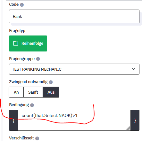Image resolution: width=142 pixels, height=141 pixels.
Task: Set Zwingend notwendig to An
Action: [x=16, y=92]
